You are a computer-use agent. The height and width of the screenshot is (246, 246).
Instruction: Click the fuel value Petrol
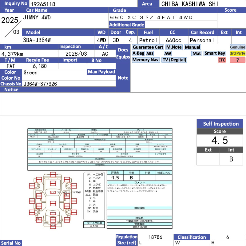pyautogui.click(x=148, y=40)
